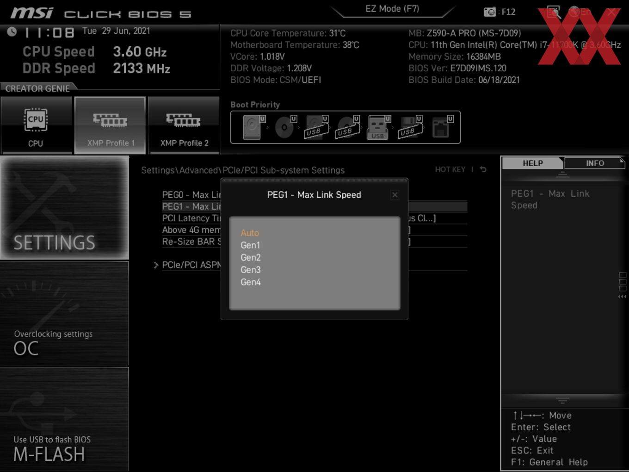Expand the PCIe/PCI ASPM Settings submenu arrow
The height and width of the screenshot is (472, 629).
pyautogui.click(x=156, y=265)
